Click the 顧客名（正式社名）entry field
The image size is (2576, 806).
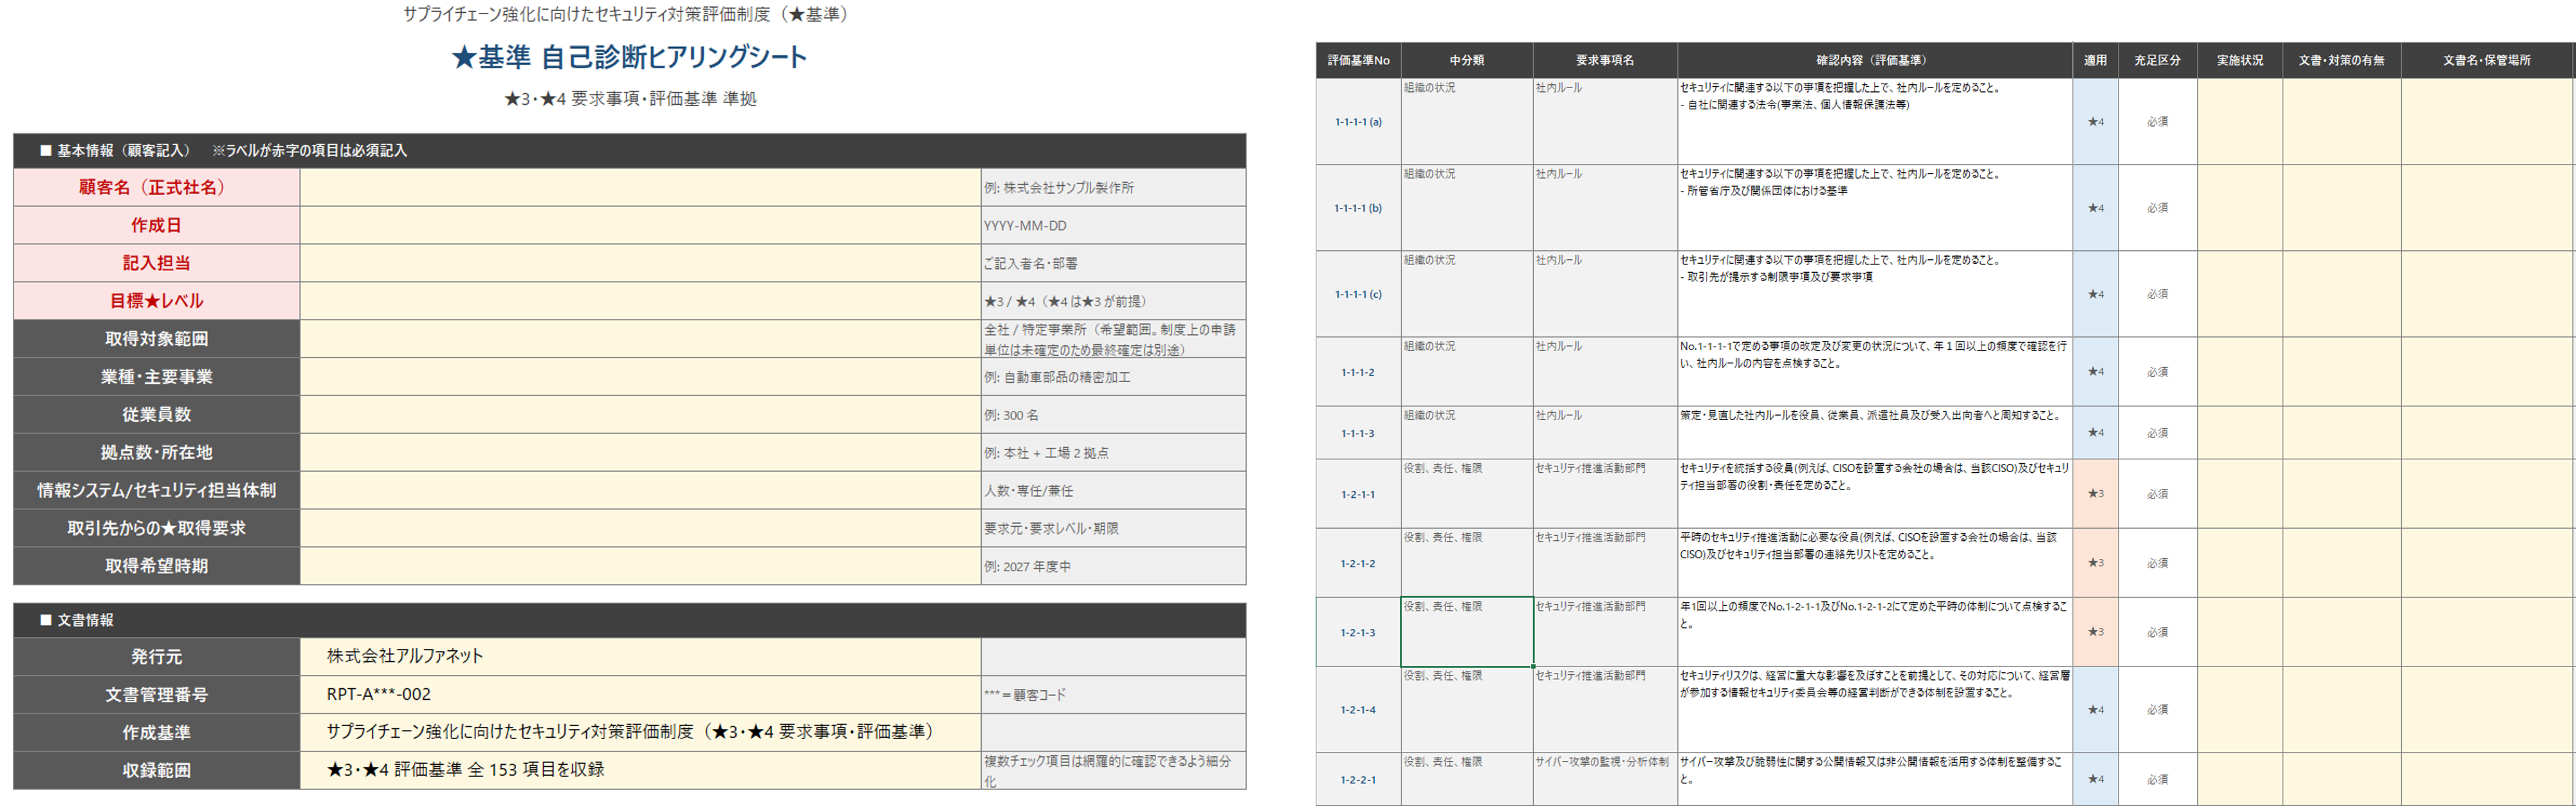pyautogui.click(x=640, y=187)
